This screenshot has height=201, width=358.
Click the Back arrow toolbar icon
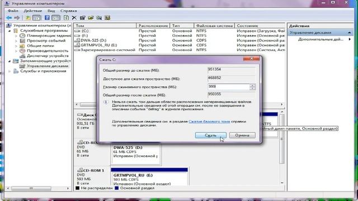[x=9, y=17]
